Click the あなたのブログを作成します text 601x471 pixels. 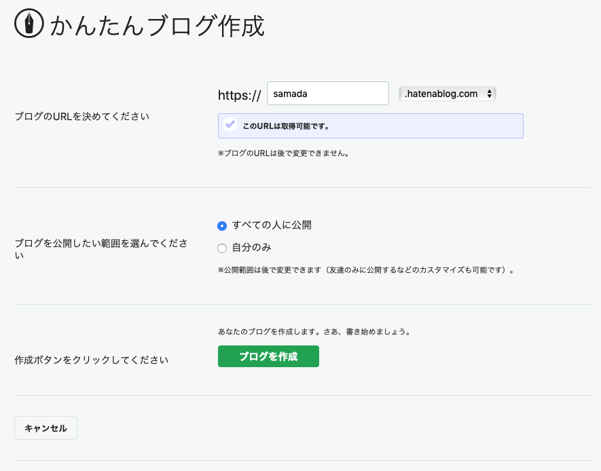click(314, 332)
